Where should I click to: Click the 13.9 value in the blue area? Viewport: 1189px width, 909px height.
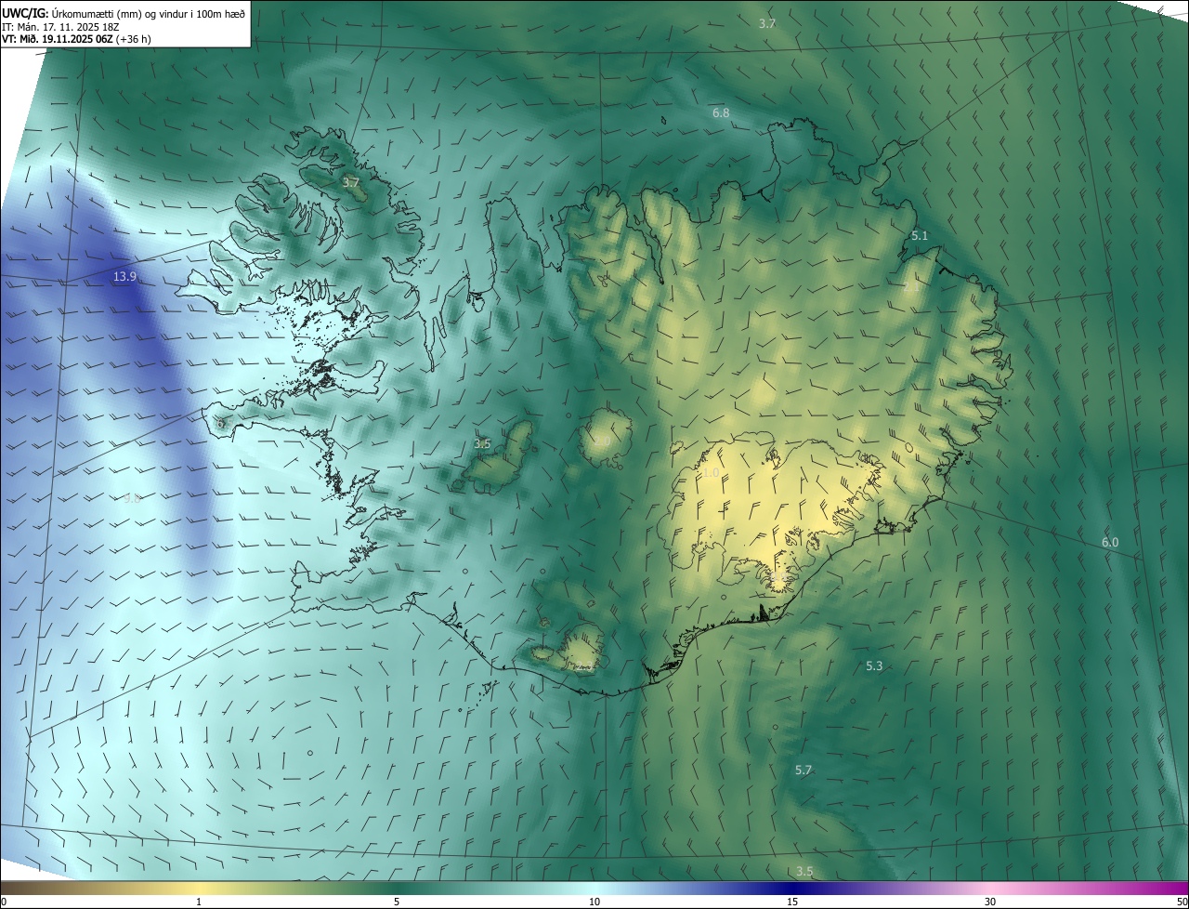point(125,277)
